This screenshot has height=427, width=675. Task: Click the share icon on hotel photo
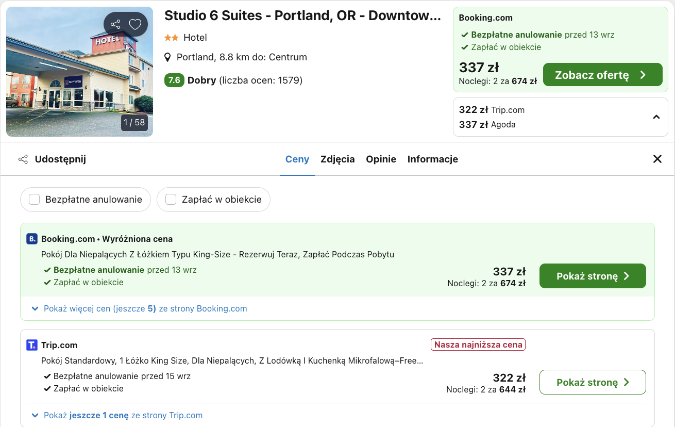click(115, 24)
